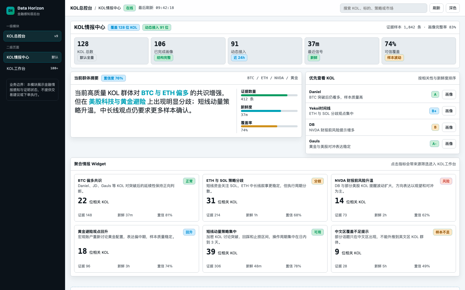Click Daniel's A rating badge
The height and width of the screenshot is (290, 465).
pos(435,95)
